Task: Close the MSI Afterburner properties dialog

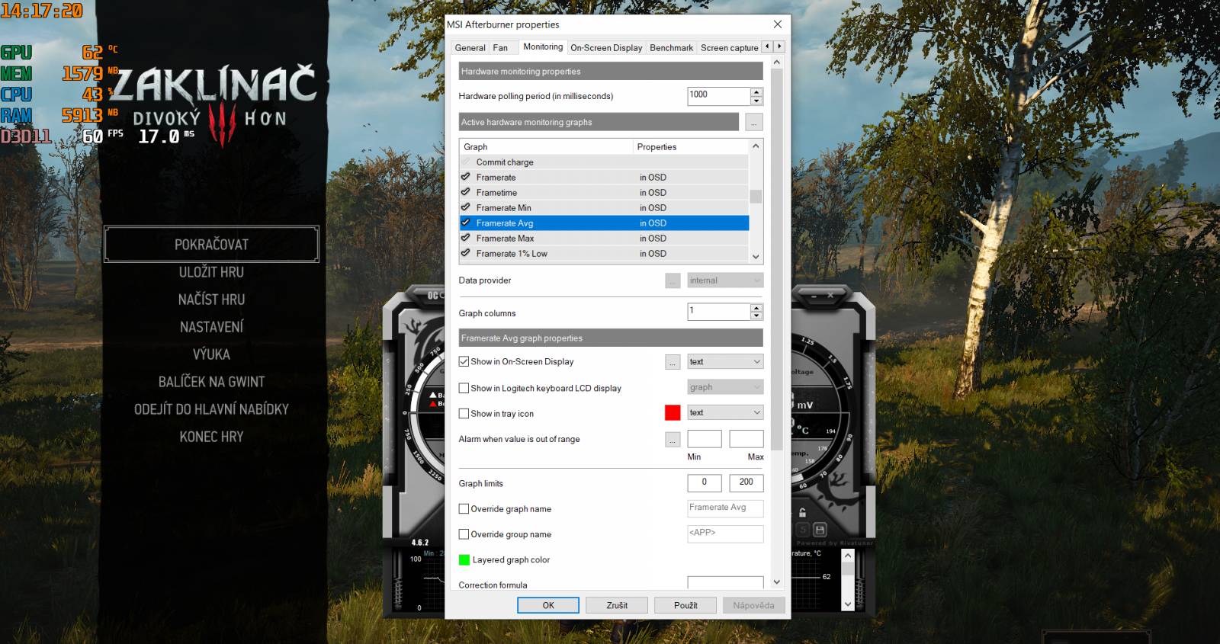Action: pyautogui.click(x=778, y=24)
